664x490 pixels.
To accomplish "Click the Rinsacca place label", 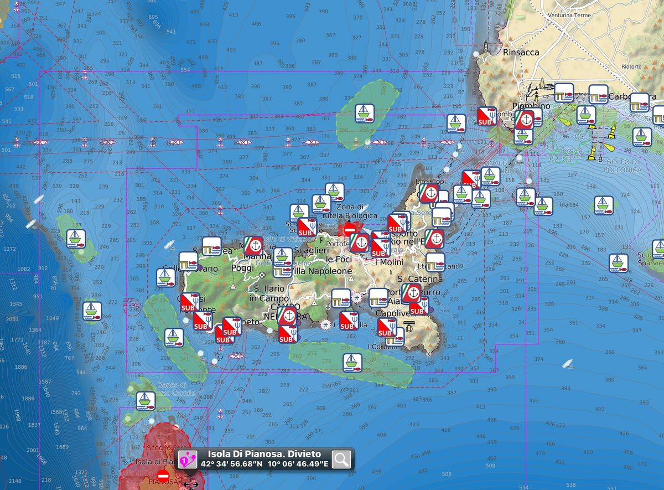I will point(521,53).
